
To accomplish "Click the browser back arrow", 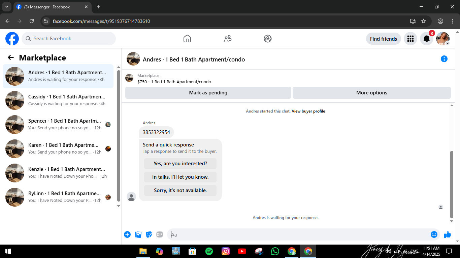I will click(x=7, y=21).
